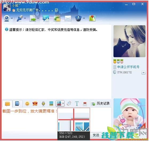Click the voice message microphone icon
Viewport: 149px width, 141px height.
click(43, 103)
